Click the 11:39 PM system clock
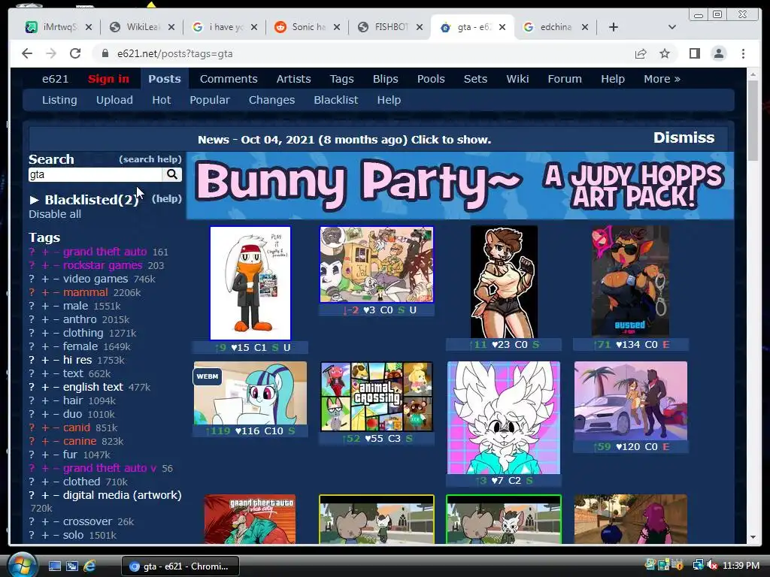The image size is (770, 577). coord(741,566)
